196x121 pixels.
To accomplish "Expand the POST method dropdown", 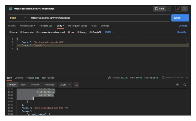I will tap(18, 18).
